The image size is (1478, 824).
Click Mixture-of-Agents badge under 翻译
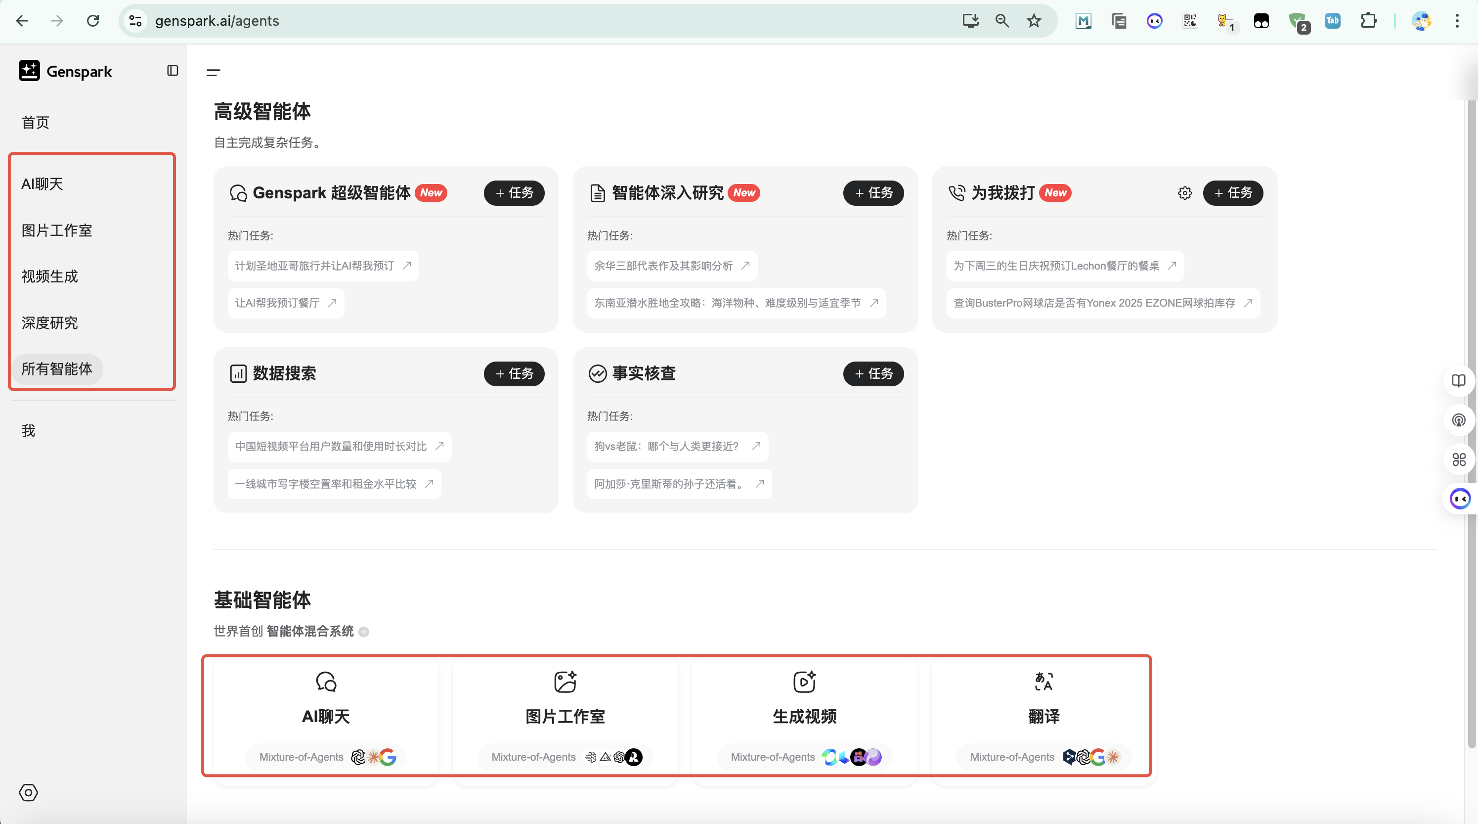pos(1043,757)
